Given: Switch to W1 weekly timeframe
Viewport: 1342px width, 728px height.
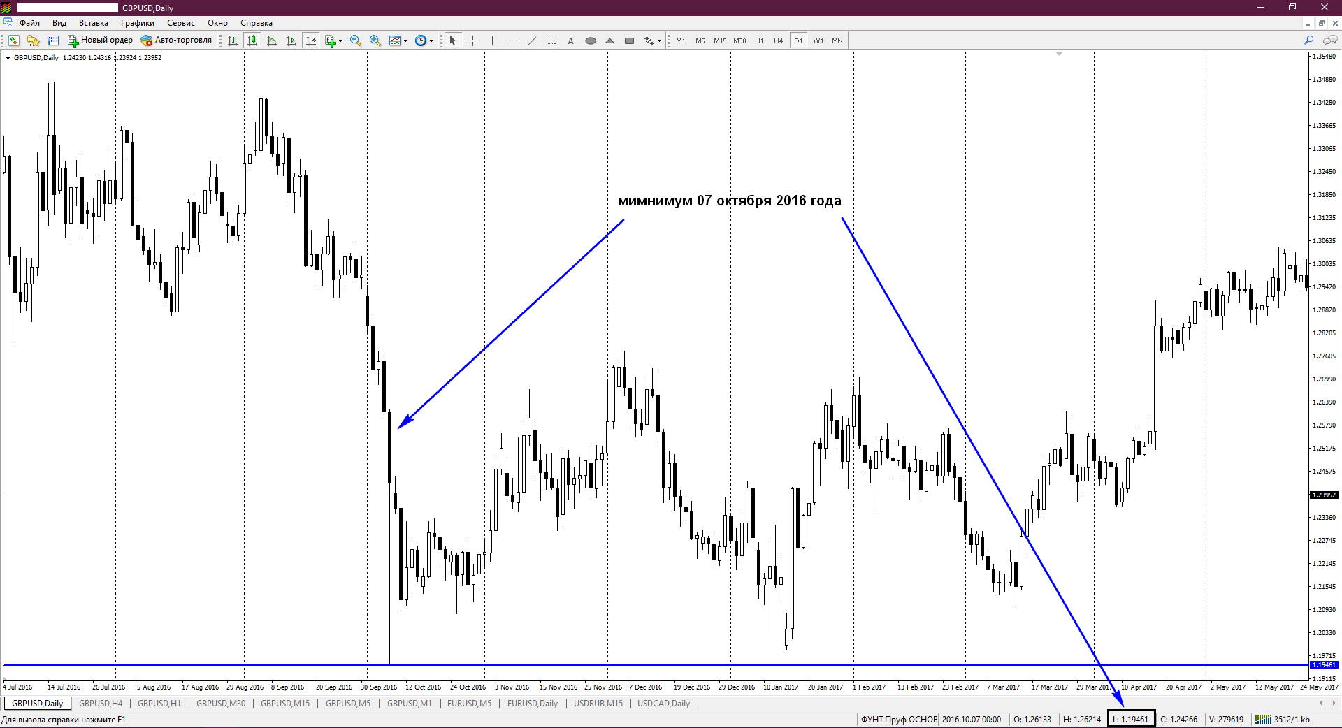Looking at the screenshot, I should coord(818,41).
